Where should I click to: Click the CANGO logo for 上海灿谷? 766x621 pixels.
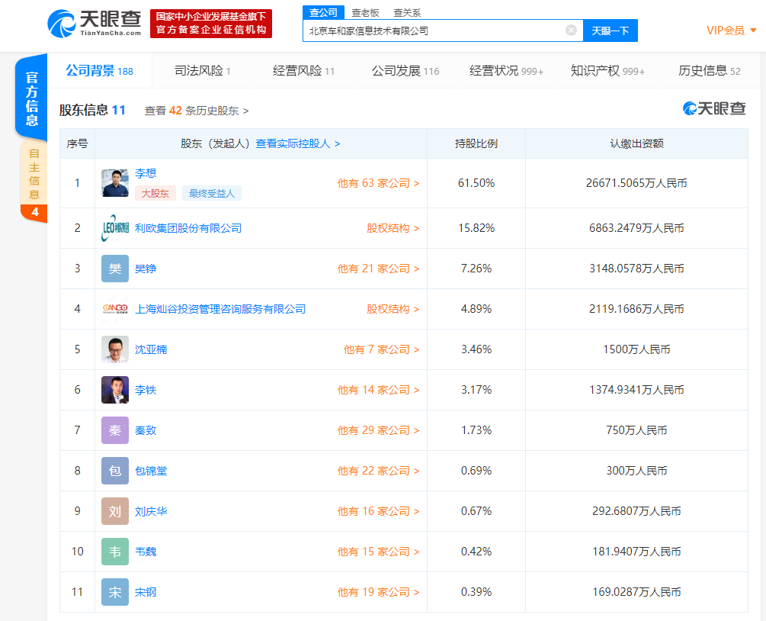click(115, 309)
